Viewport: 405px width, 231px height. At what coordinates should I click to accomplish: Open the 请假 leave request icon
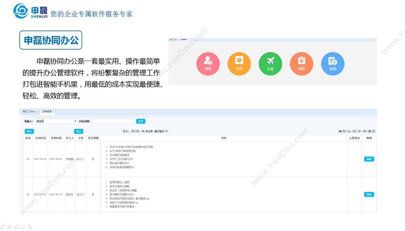pos(208,64)
